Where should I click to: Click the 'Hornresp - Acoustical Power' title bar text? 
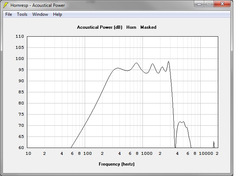(x=38, y=5)
